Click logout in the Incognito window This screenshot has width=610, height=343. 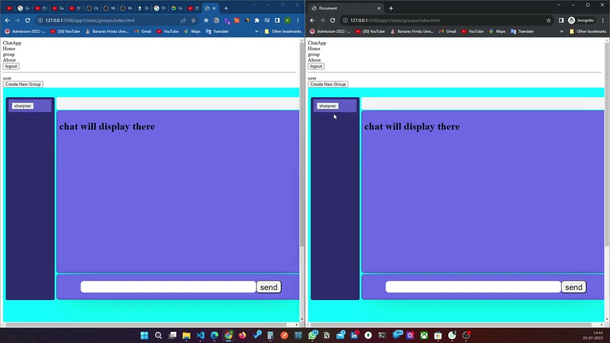(x=316, y=66)
